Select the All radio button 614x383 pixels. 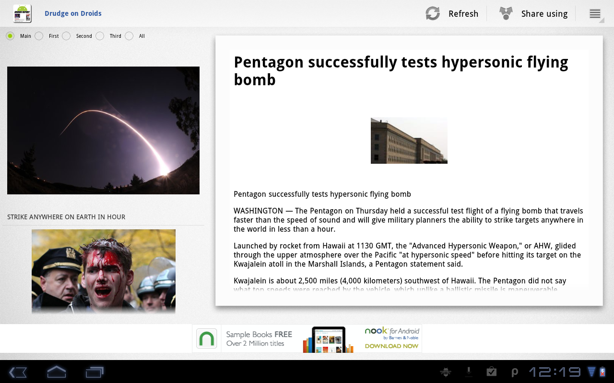click(x=129, y=36)
